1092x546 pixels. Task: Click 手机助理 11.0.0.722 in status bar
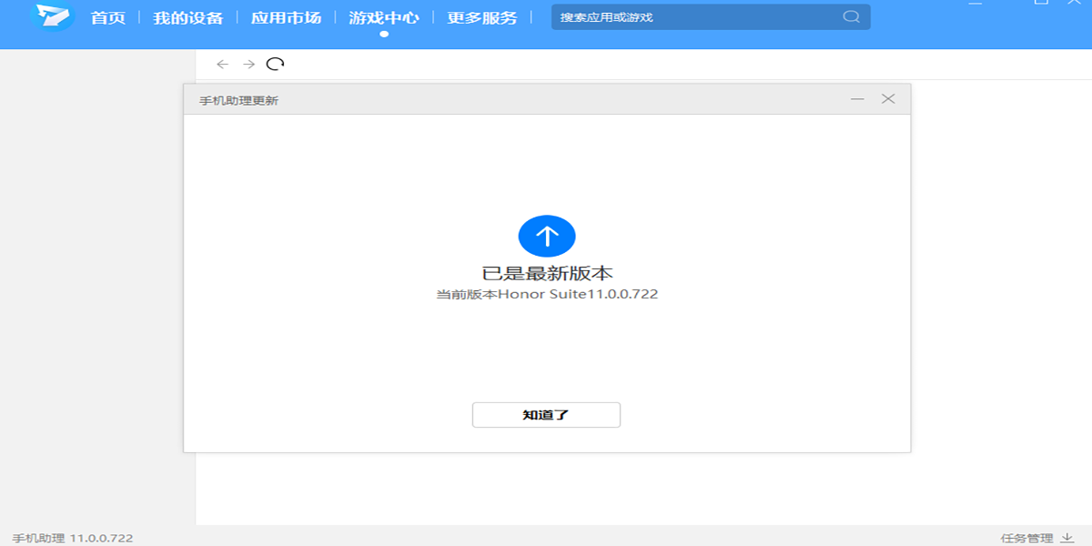[x=73, y=538]
